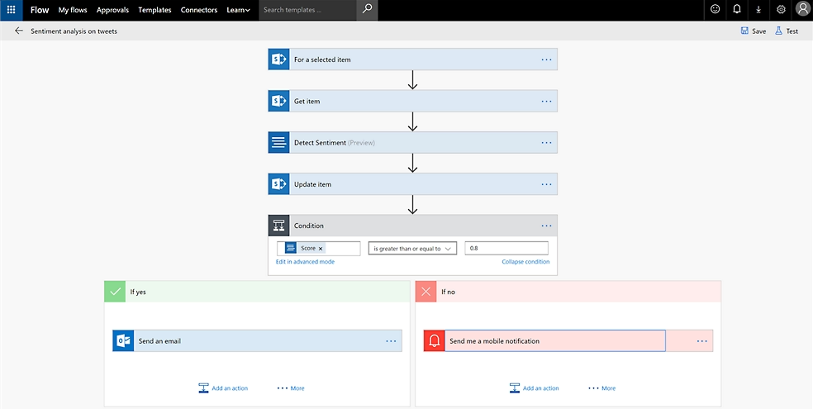Open the user account avatar
Image resolution: width=813 pixels, height=409 pixels.
pos(802,10)
